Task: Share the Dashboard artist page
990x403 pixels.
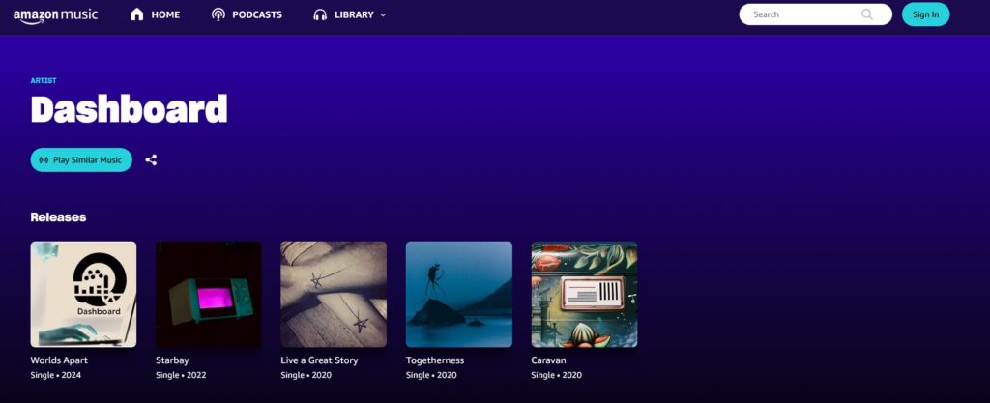Action: (151, 160)
